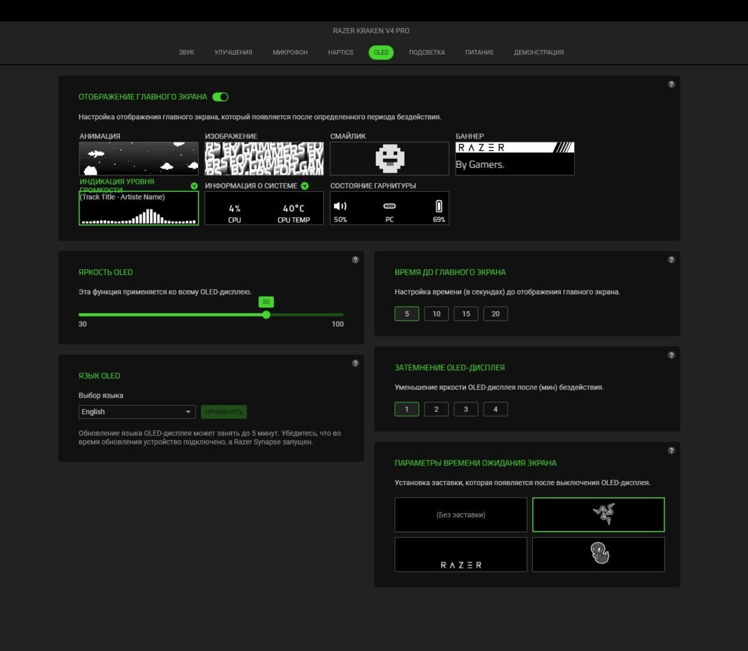
Task: Set OLED dimming to 4 minutes
Action: click(x=496, y=409)
